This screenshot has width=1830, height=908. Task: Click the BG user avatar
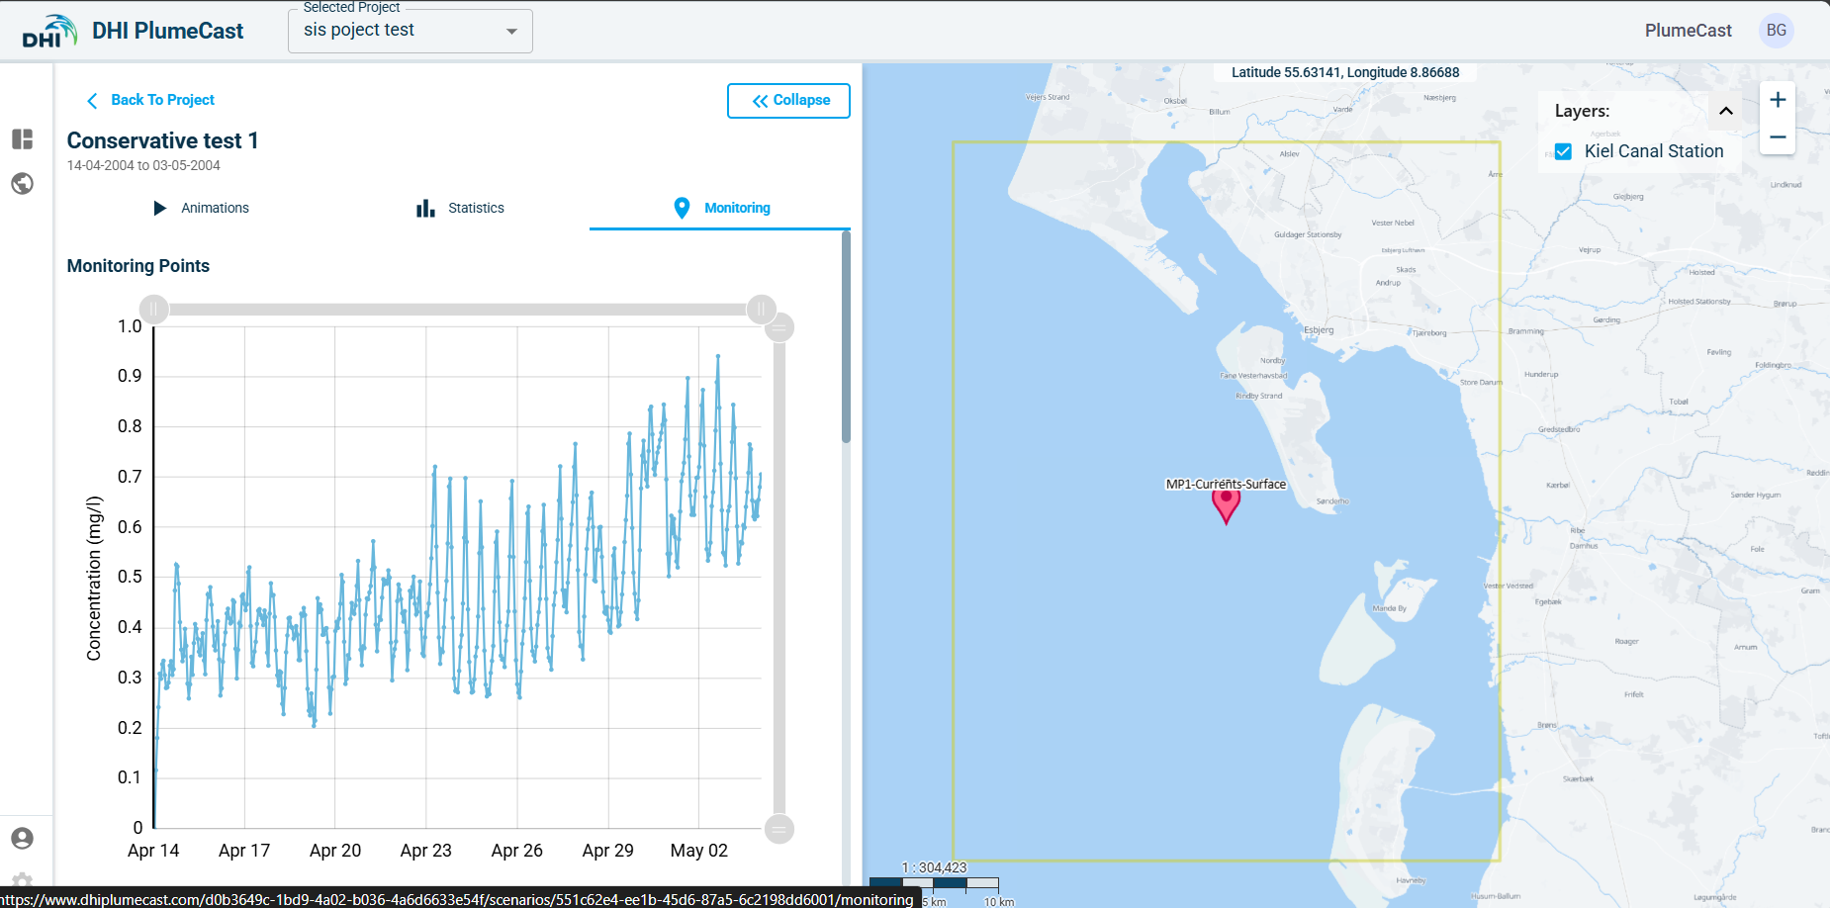point(1776,31)
